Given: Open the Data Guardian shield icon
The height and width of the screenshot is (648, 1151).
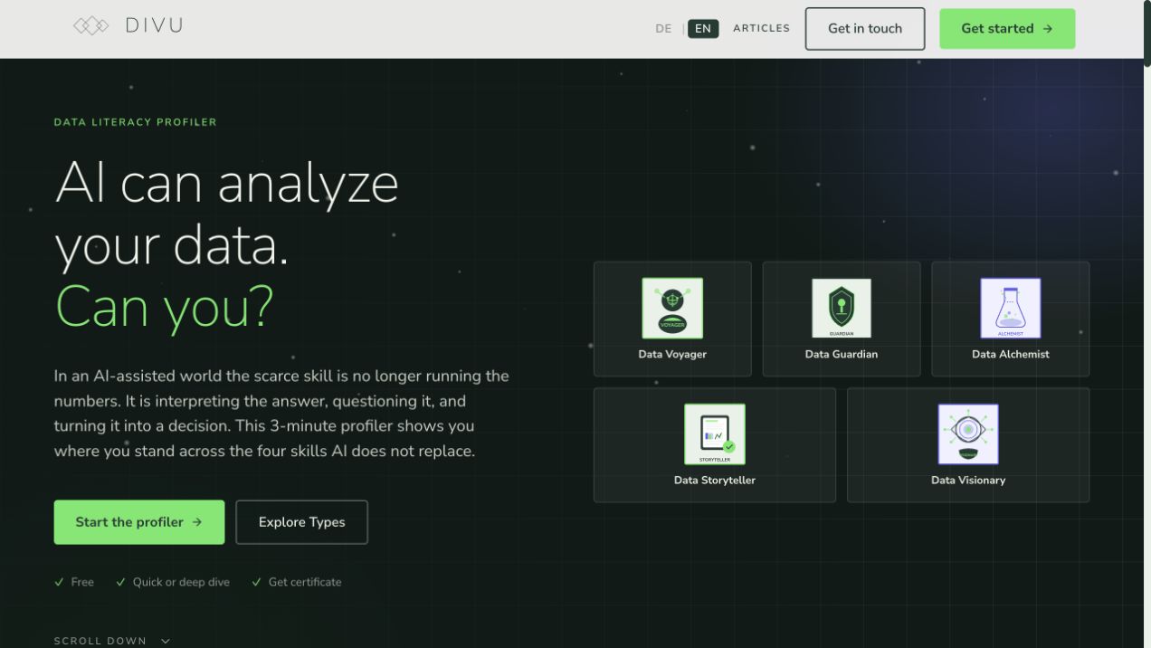Looking at the screenshot, I should click(x=842, y=309).
